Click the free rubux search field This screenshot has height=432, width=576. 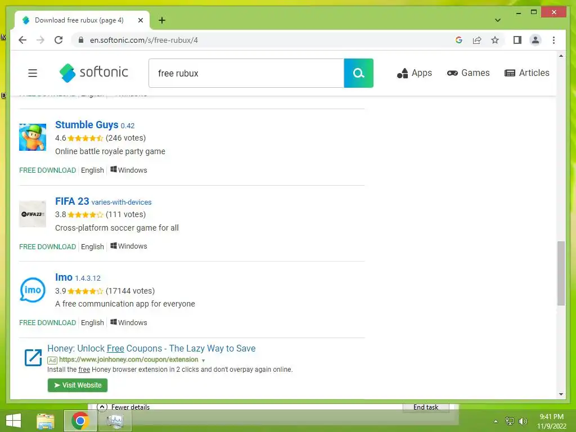tap(246, 73)
